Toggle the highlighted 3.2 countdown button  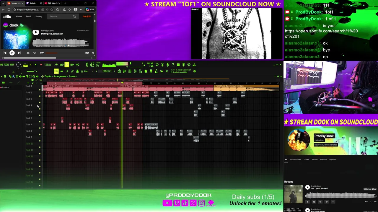point(67,65)
